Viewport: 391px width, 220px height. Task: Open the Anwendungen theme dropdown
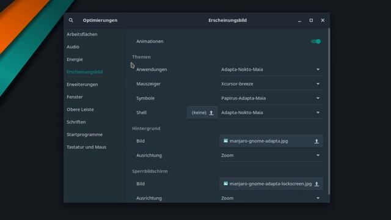pos(271,70)
